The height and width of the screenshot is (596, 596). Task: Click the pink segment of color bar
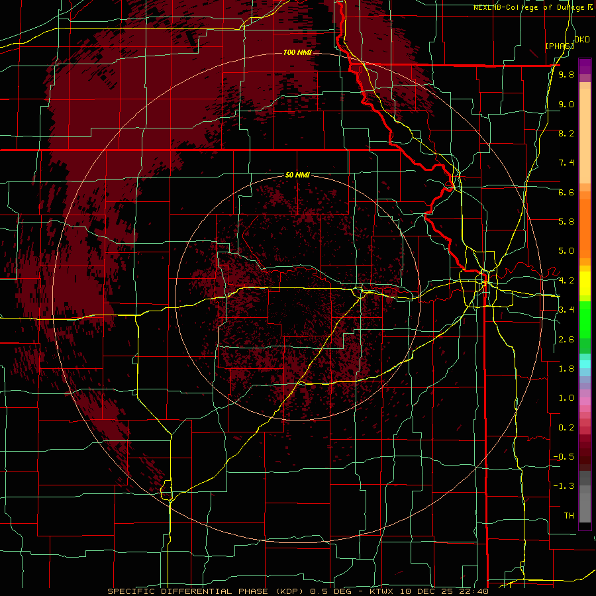[585, 401]
